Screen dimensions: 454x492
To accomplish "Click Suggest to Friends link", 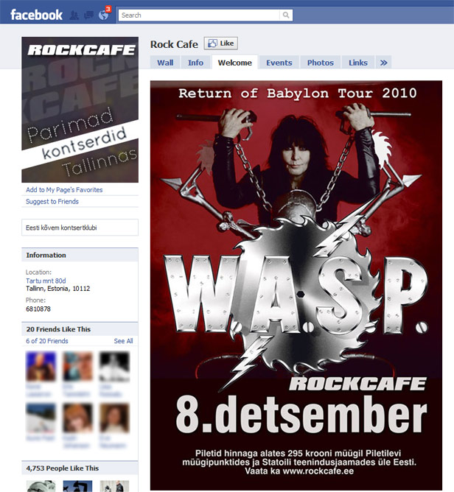I will (x=52, y=202).
